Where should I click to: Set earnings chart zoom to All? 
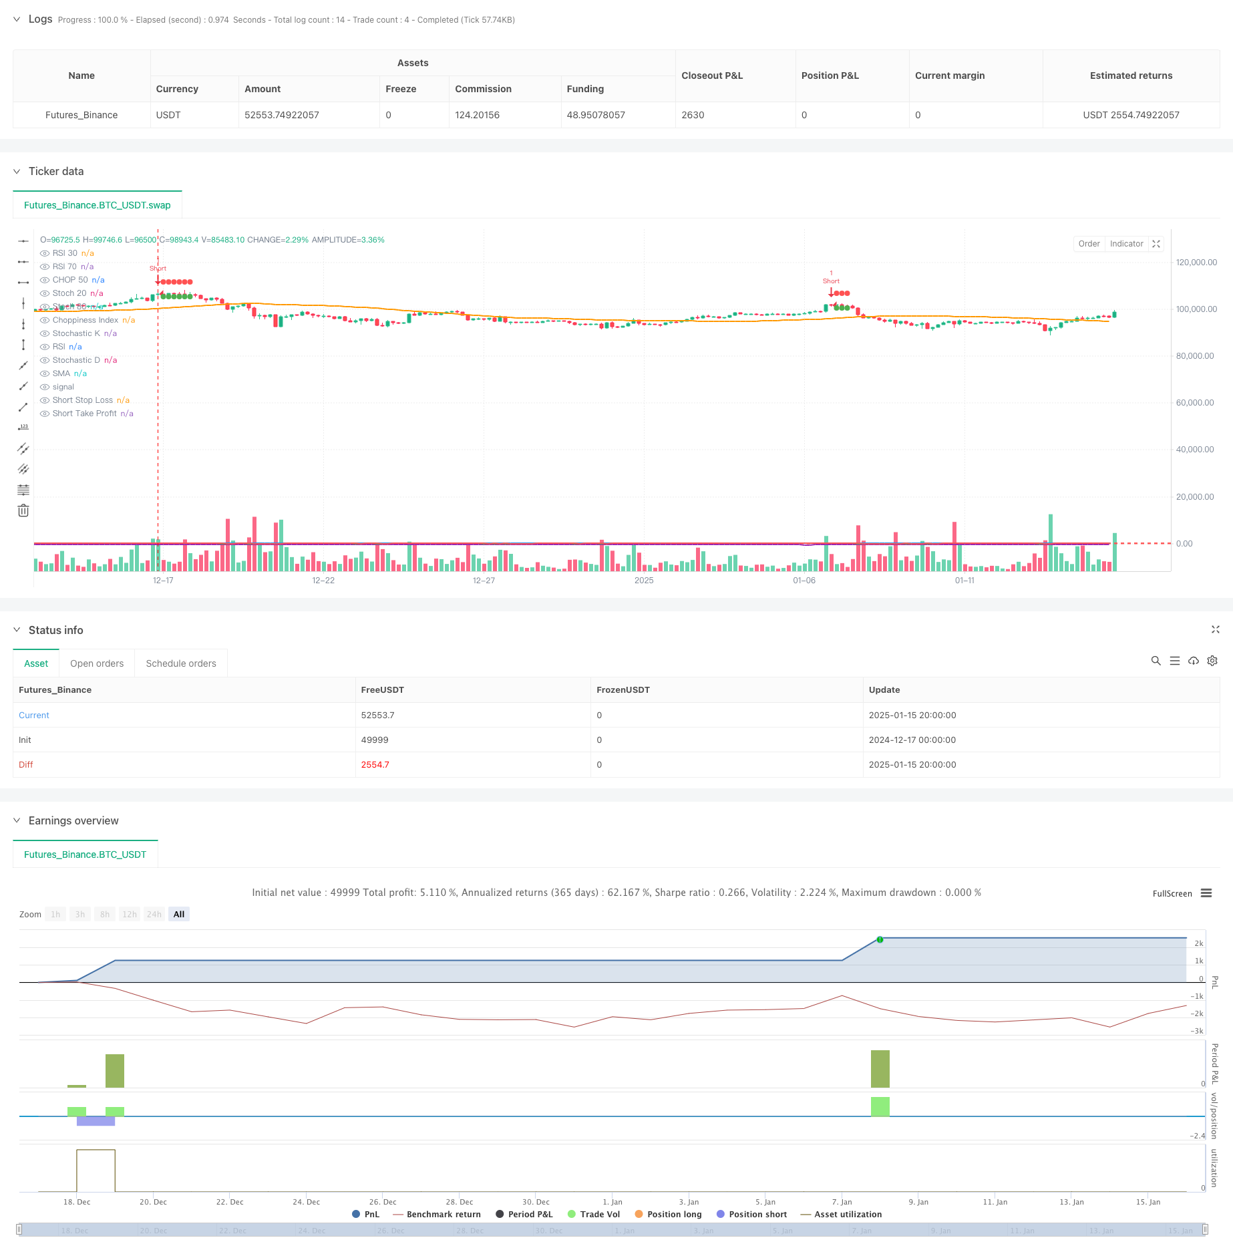[179, 915]
